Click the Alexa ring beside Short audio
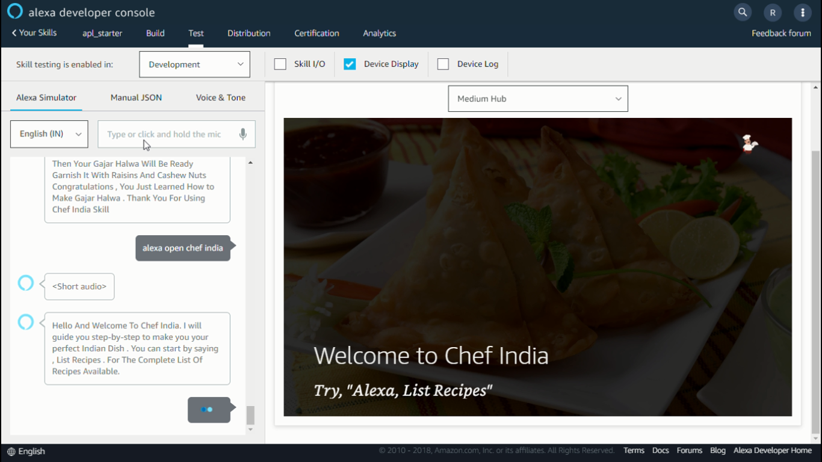The width and height of the screenshot is (822, 462). 26,283
